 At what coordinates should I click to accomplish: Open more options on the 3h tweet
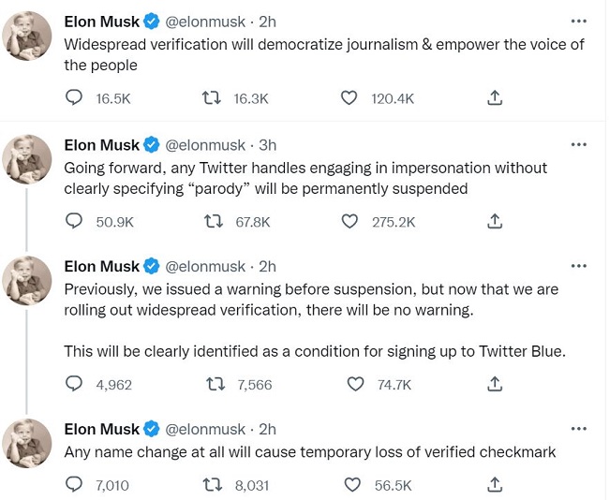pyautogui.click(x=578, y=145)
